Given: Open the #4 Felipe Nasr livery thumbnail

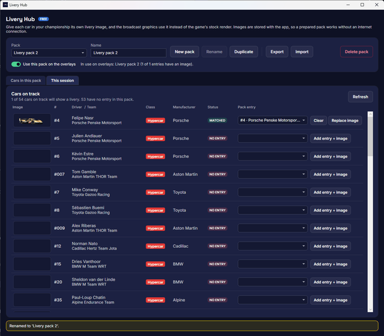Looking at the screenshot, I should click(32, 121).
